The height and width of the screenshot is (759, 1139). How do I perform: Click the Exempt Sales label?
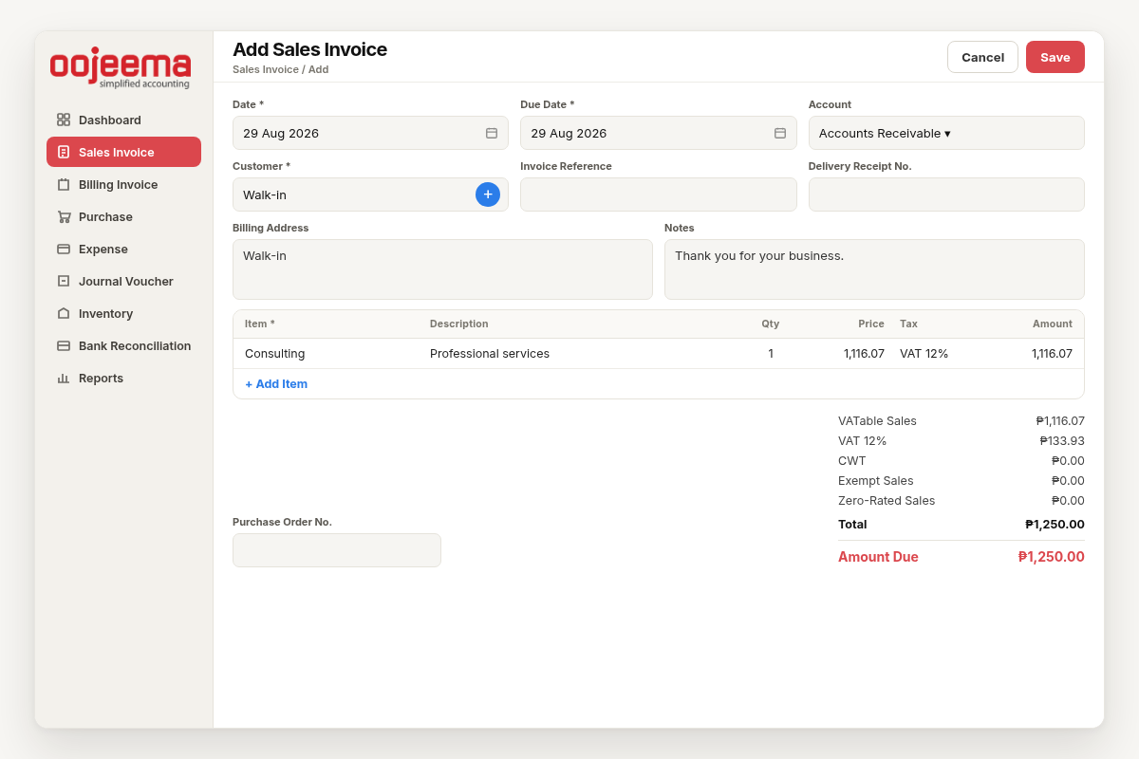click(876, 481)
